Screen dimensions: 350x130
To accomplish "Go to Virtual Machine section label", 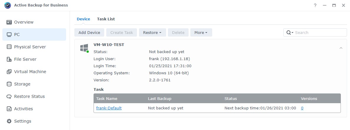I will pos(30,72).
